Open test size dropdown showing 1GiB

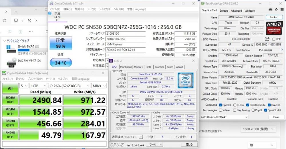38,86
